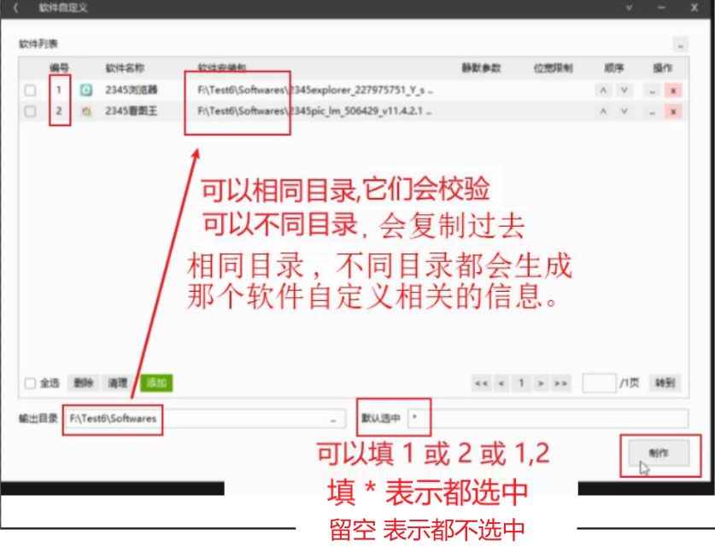715x552 pixels.
Task: Delete the 2345看图王 row with red X
Action: point(673,112)
